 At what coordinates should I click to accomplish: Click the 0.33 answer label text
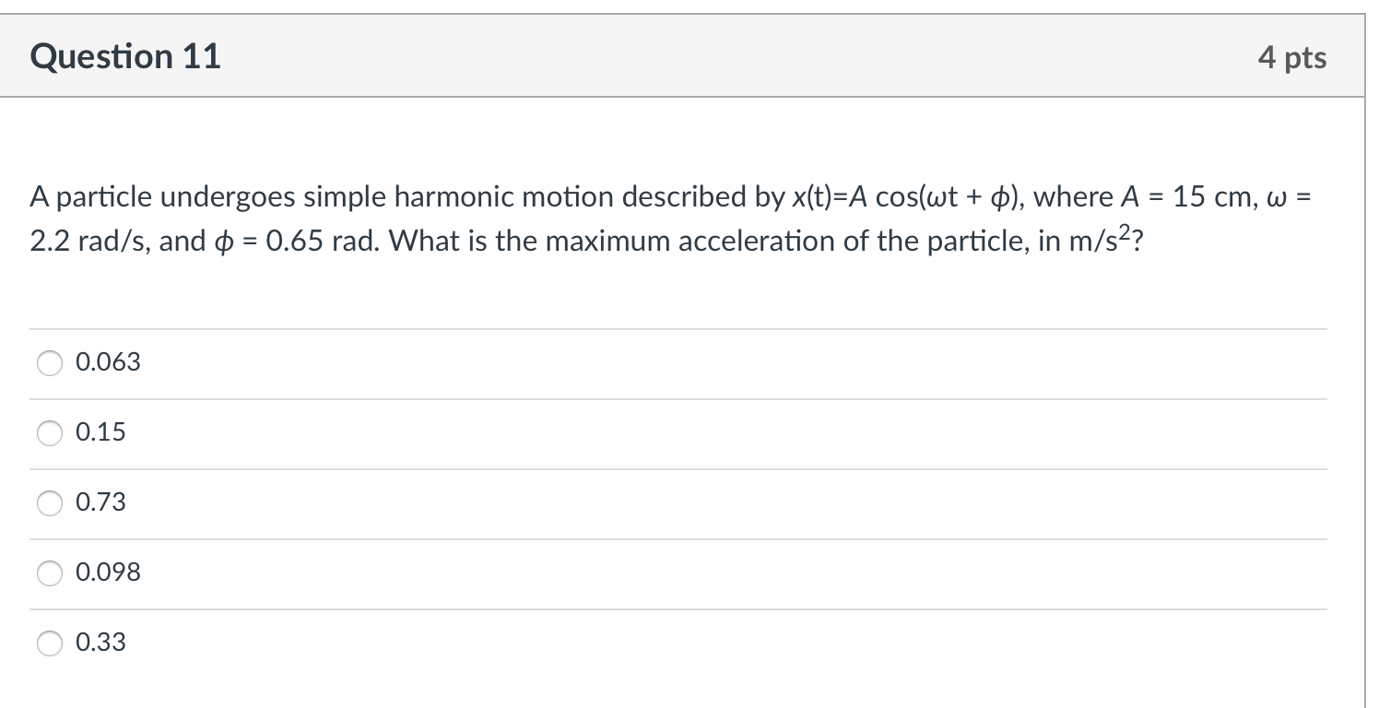(101, 643)
